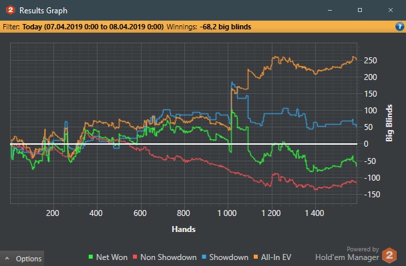Image resolution: width=406 pixels, height=266 pixels.
Task: Click the Hold'em Manager 2 logo in title bar
Action: 11,10
